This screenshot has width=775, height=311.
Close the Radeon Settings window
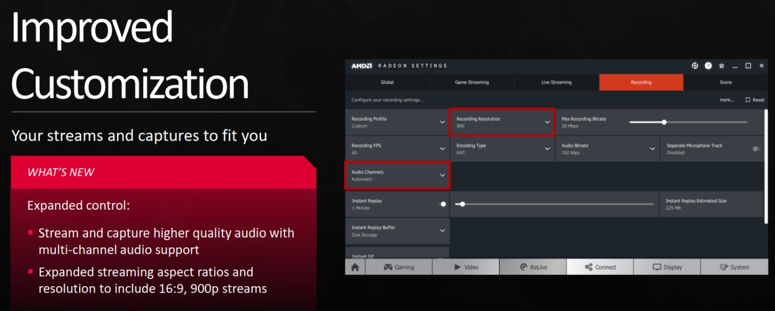pyautogui.click(x=762, y=66)
